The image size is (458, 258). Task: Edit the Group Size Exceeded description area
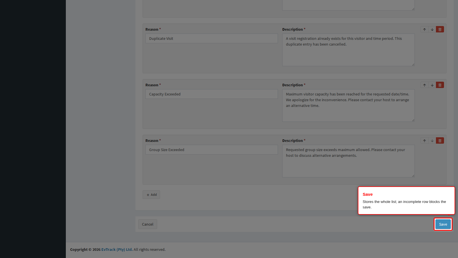click(x=348, y=161)
